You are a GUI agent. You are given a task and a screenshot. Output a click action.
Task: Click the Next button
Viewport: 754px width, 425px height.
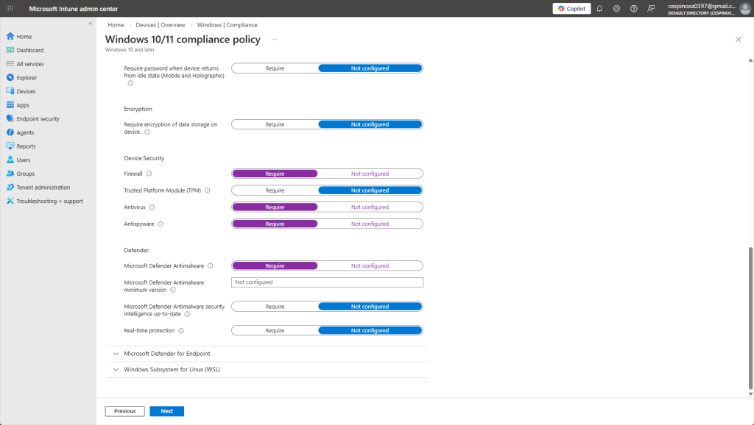click(166, 411)
